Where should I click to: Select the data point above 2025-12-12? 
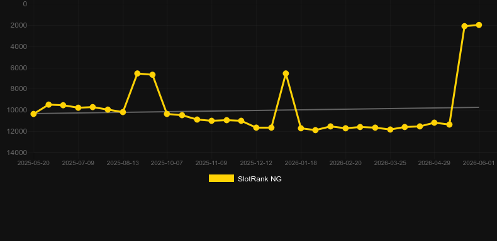click(x=257, y=127)
